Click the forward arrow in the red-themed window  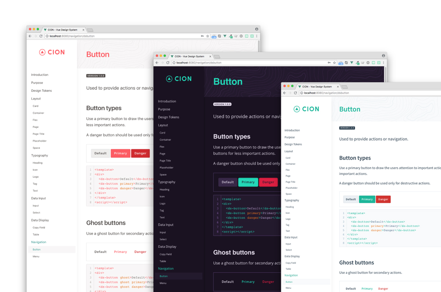(x=35, y=36)
